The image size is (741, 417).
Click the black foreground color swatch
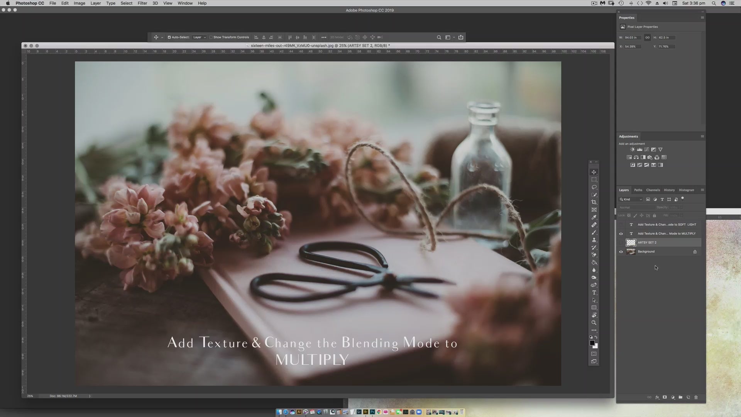(x=592, y=343)
